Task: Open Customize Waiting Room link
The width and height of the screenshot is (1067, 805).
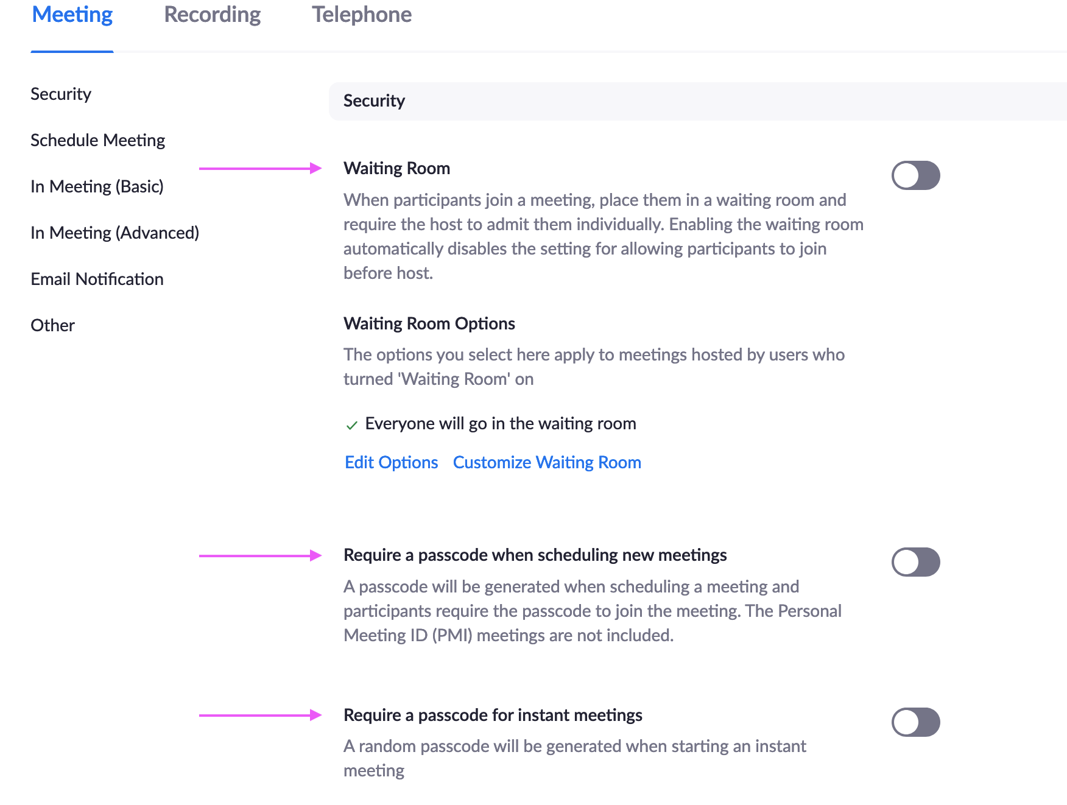Action: pos(547,462)
